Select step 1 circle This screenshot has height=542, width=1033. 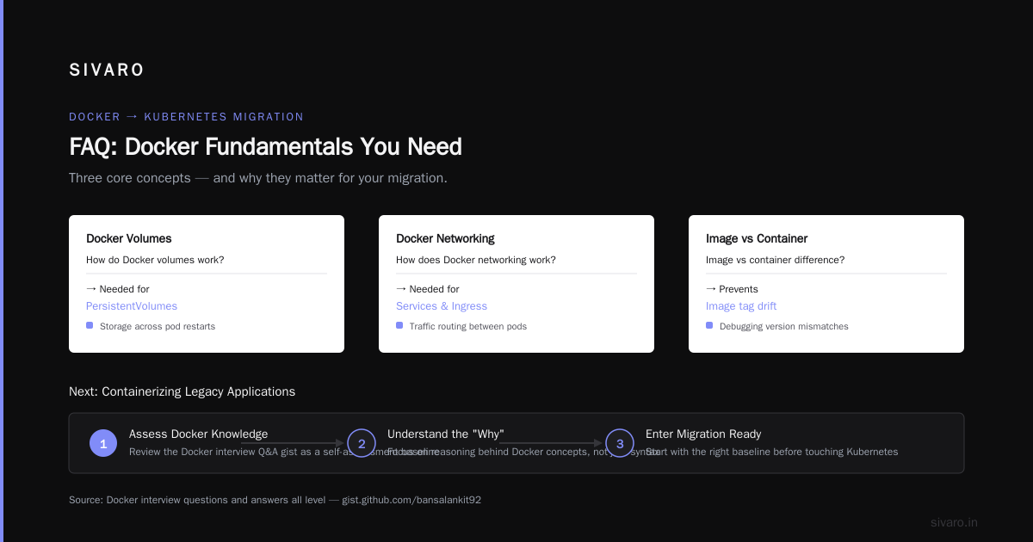[103, 443]
